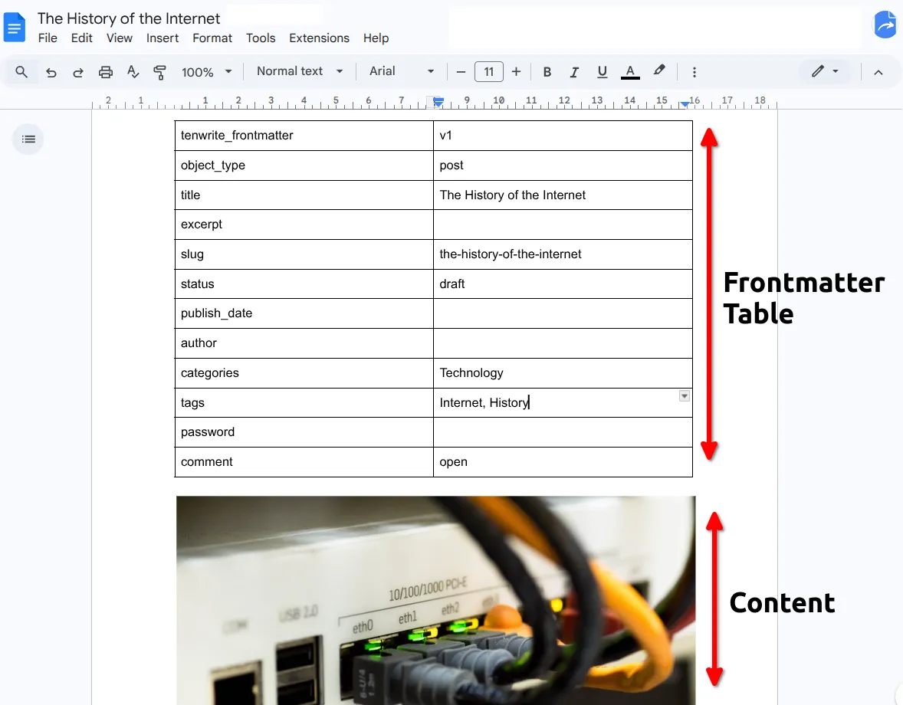This screenshot has width=903, height=705.
Task: Open the document outline panel
Action: [x=28, y=139]
